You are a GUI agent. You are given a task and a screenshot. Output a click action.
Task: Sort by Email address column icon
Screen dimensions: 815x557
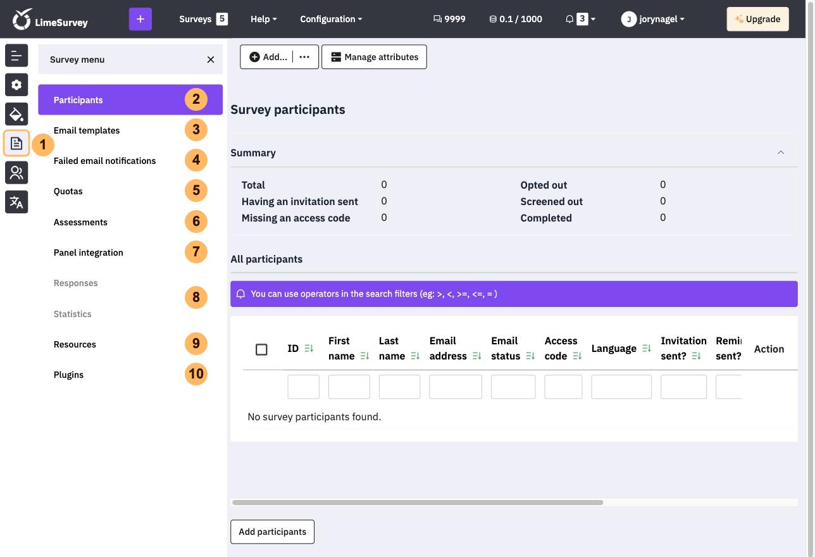point(477,356)
